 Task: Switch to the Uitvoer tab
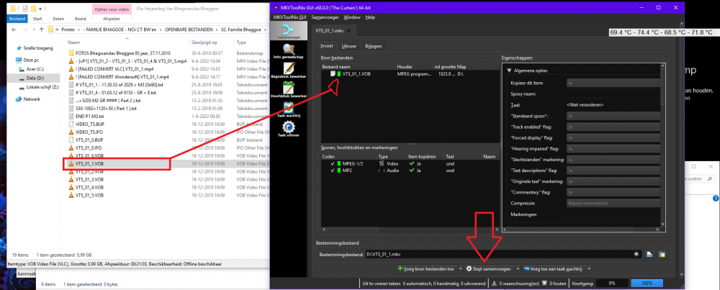[x=349, y=46]
